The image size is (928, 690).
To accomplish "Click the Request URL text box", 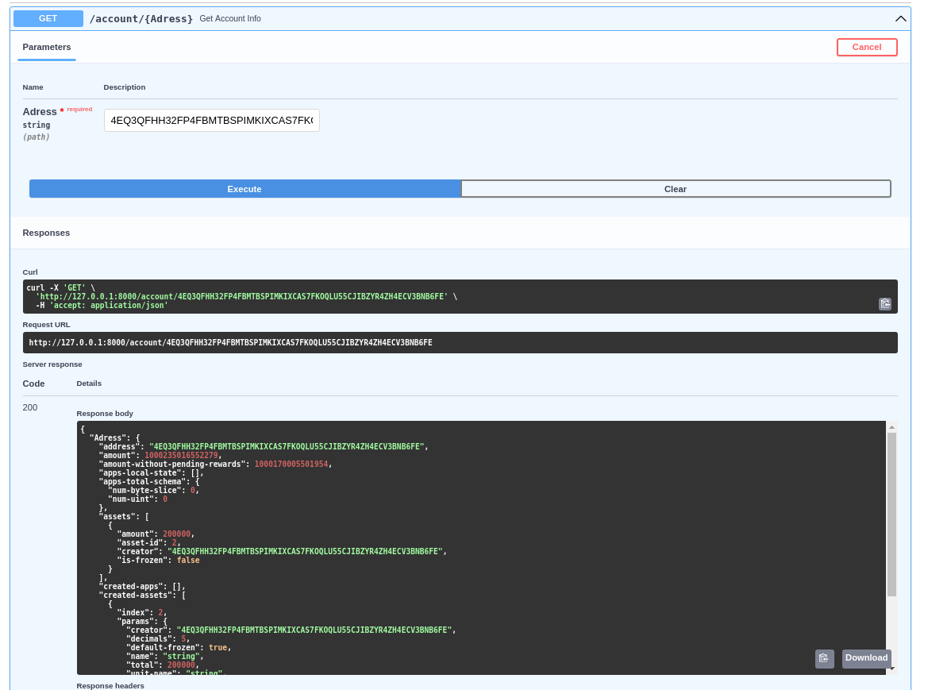I will (460, 343).
